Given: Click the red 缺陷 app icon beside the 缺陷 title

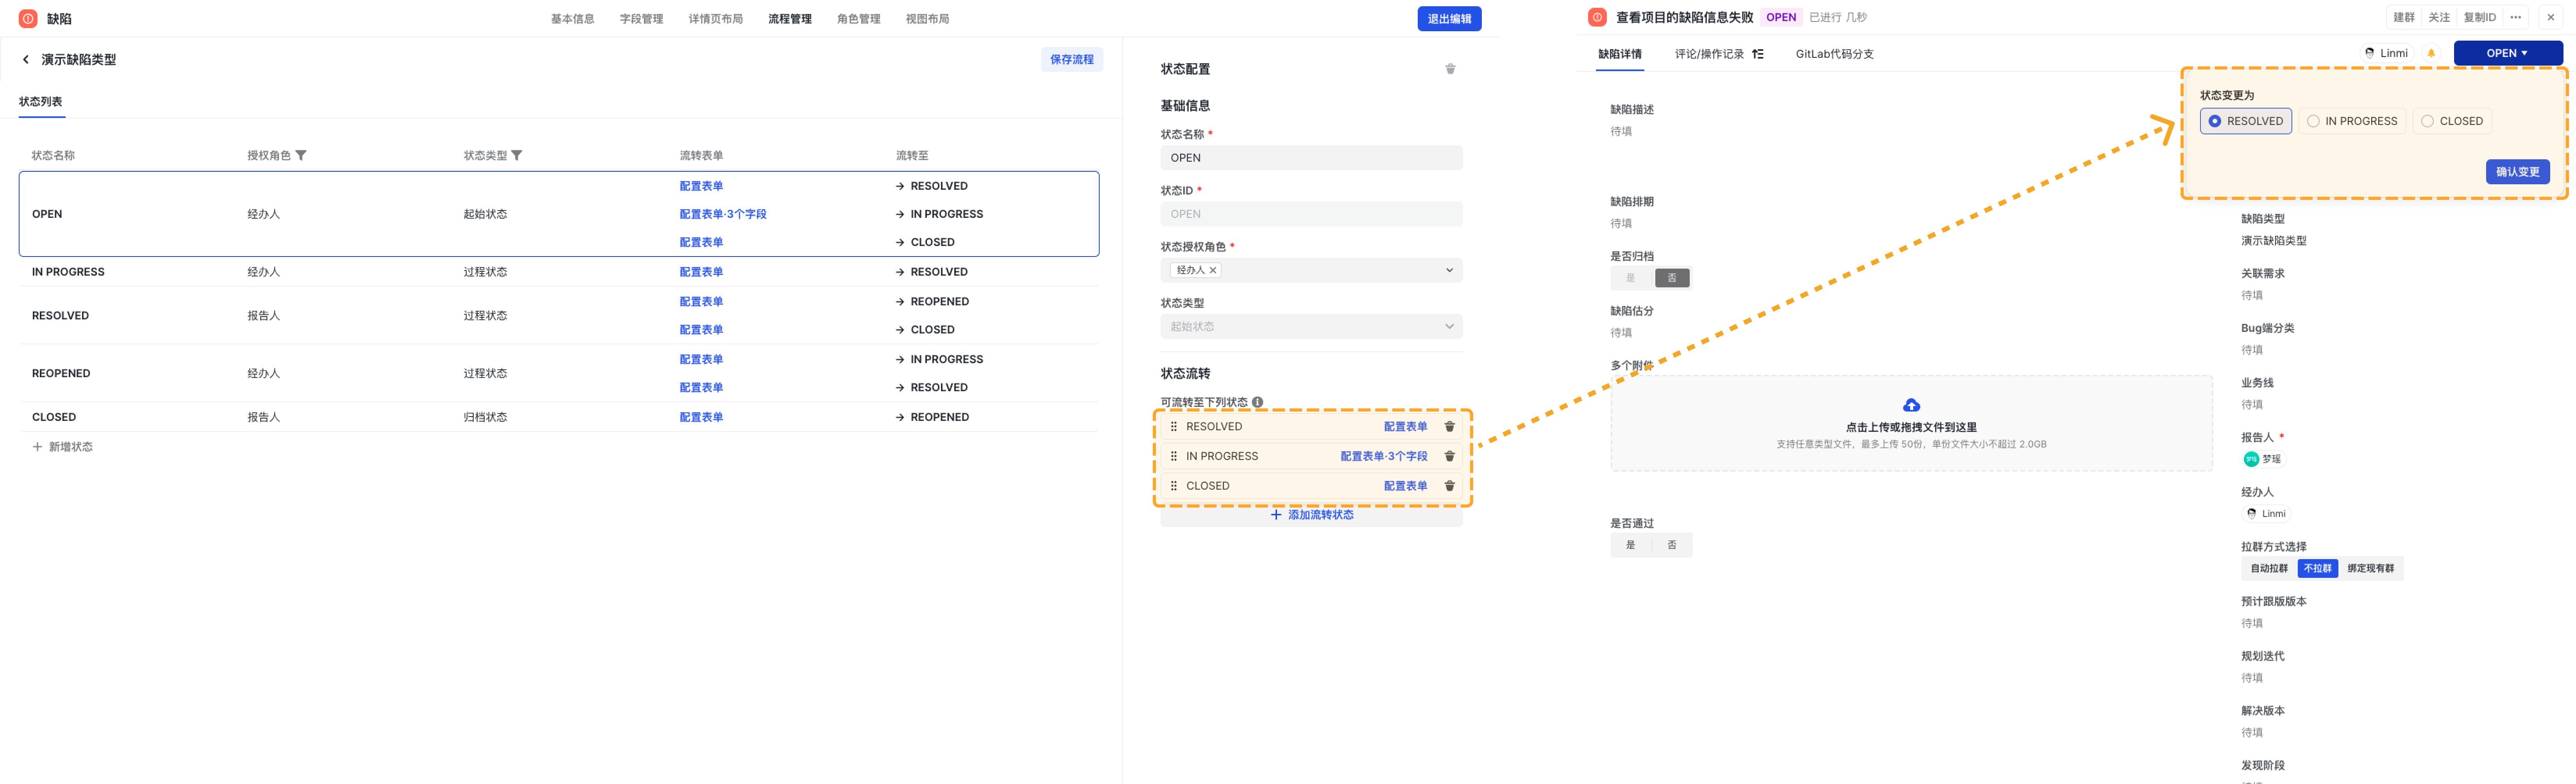Looking at the screenshot, I should (x=28, y=19).
